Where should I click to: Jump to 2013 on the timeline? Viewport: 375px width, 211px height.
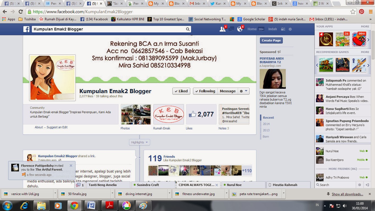pos(266,130)
